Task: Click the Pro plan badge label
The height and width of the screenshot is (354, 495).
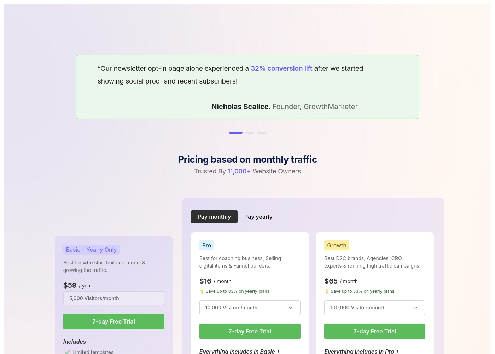Action: tap(206, 245)
